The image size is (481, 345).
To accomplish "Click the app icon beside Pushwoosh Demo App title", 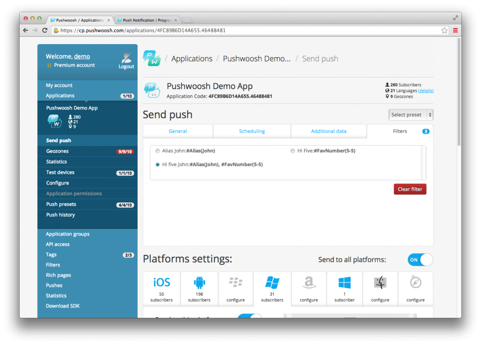I will [x=152, y=90].
